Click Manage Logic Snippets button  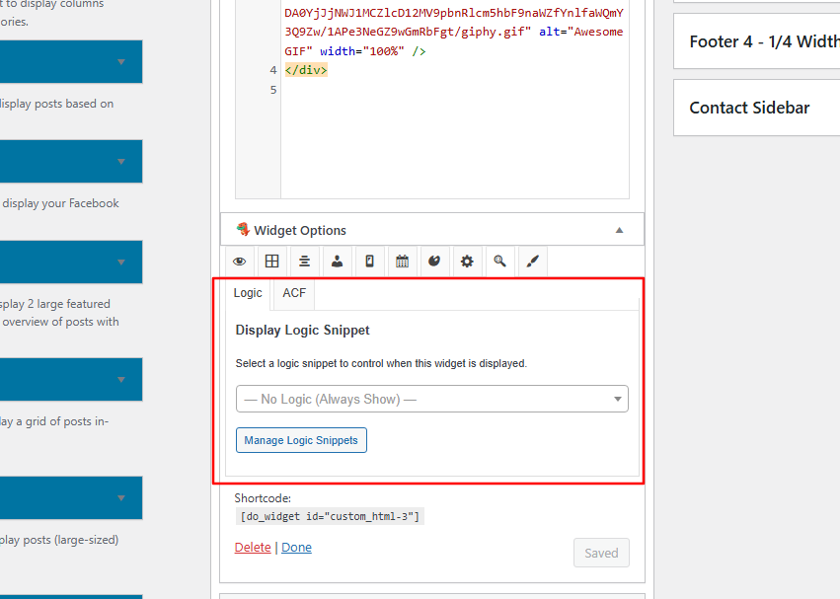pyautogui.click(x=301, y=440)
